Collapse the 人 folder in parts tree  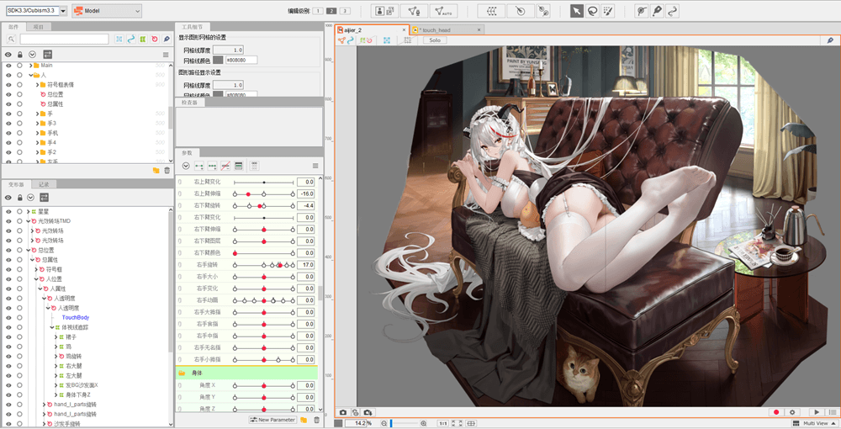(x=31, y=75)
